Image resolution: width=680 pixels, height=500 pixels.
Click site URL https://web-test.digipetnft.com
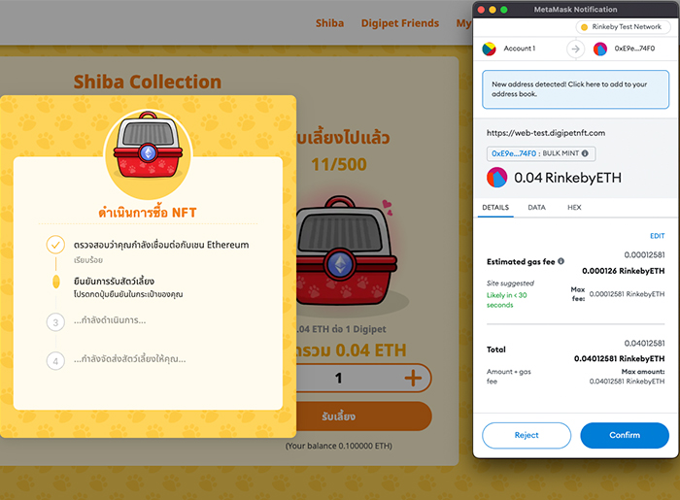546,133
